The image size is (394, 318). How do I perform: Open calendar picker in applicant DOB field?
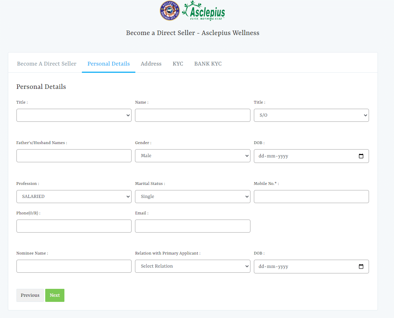click(x=361, y=156)
